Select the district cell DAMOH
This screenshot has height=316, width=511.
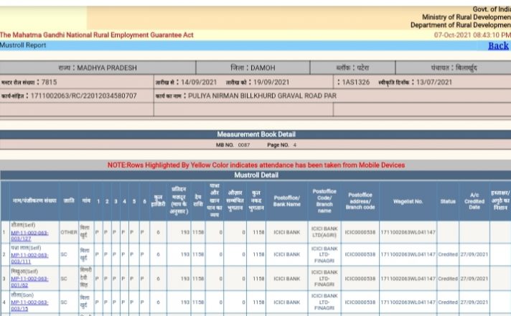(253, 68)
